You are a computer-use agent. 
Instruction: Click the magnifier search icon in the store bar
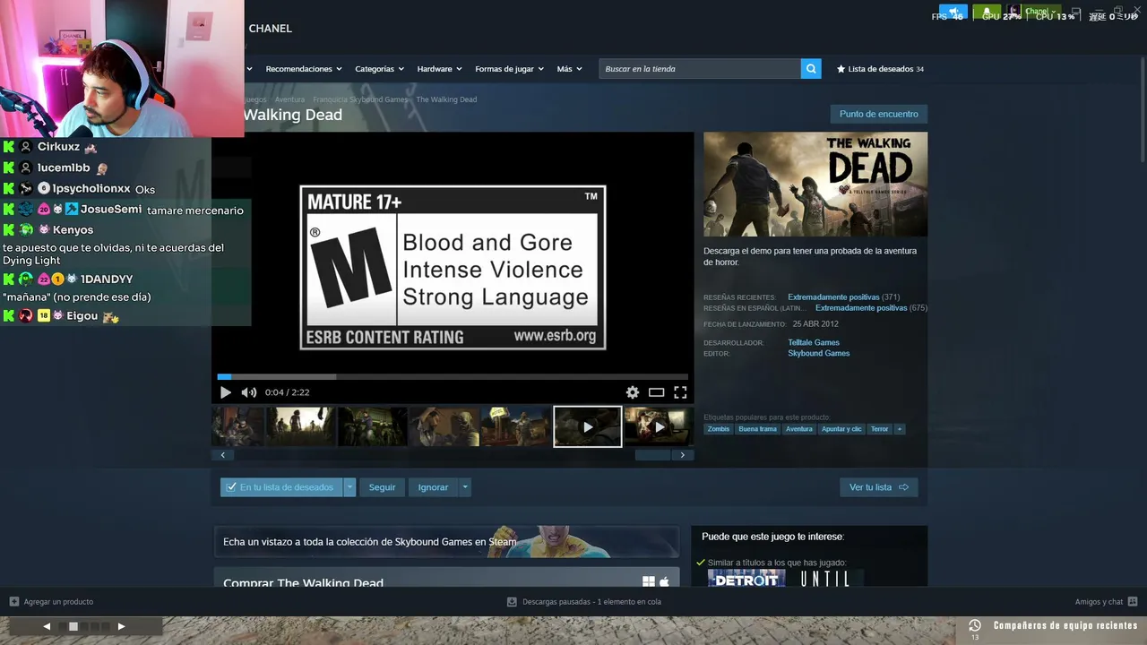tap(811, 69)
